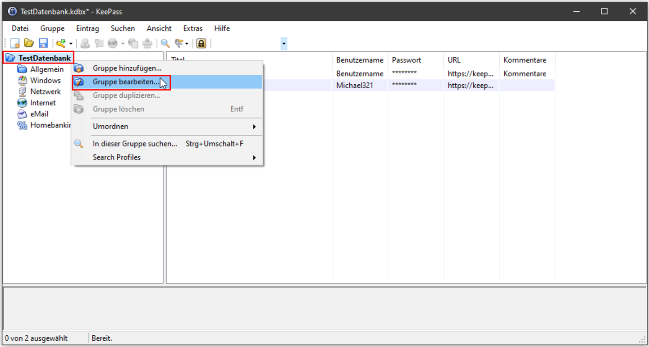This screenshot has height=347, width=649.
Task: Click the New database toolbar icon
Action: [15, 43]
